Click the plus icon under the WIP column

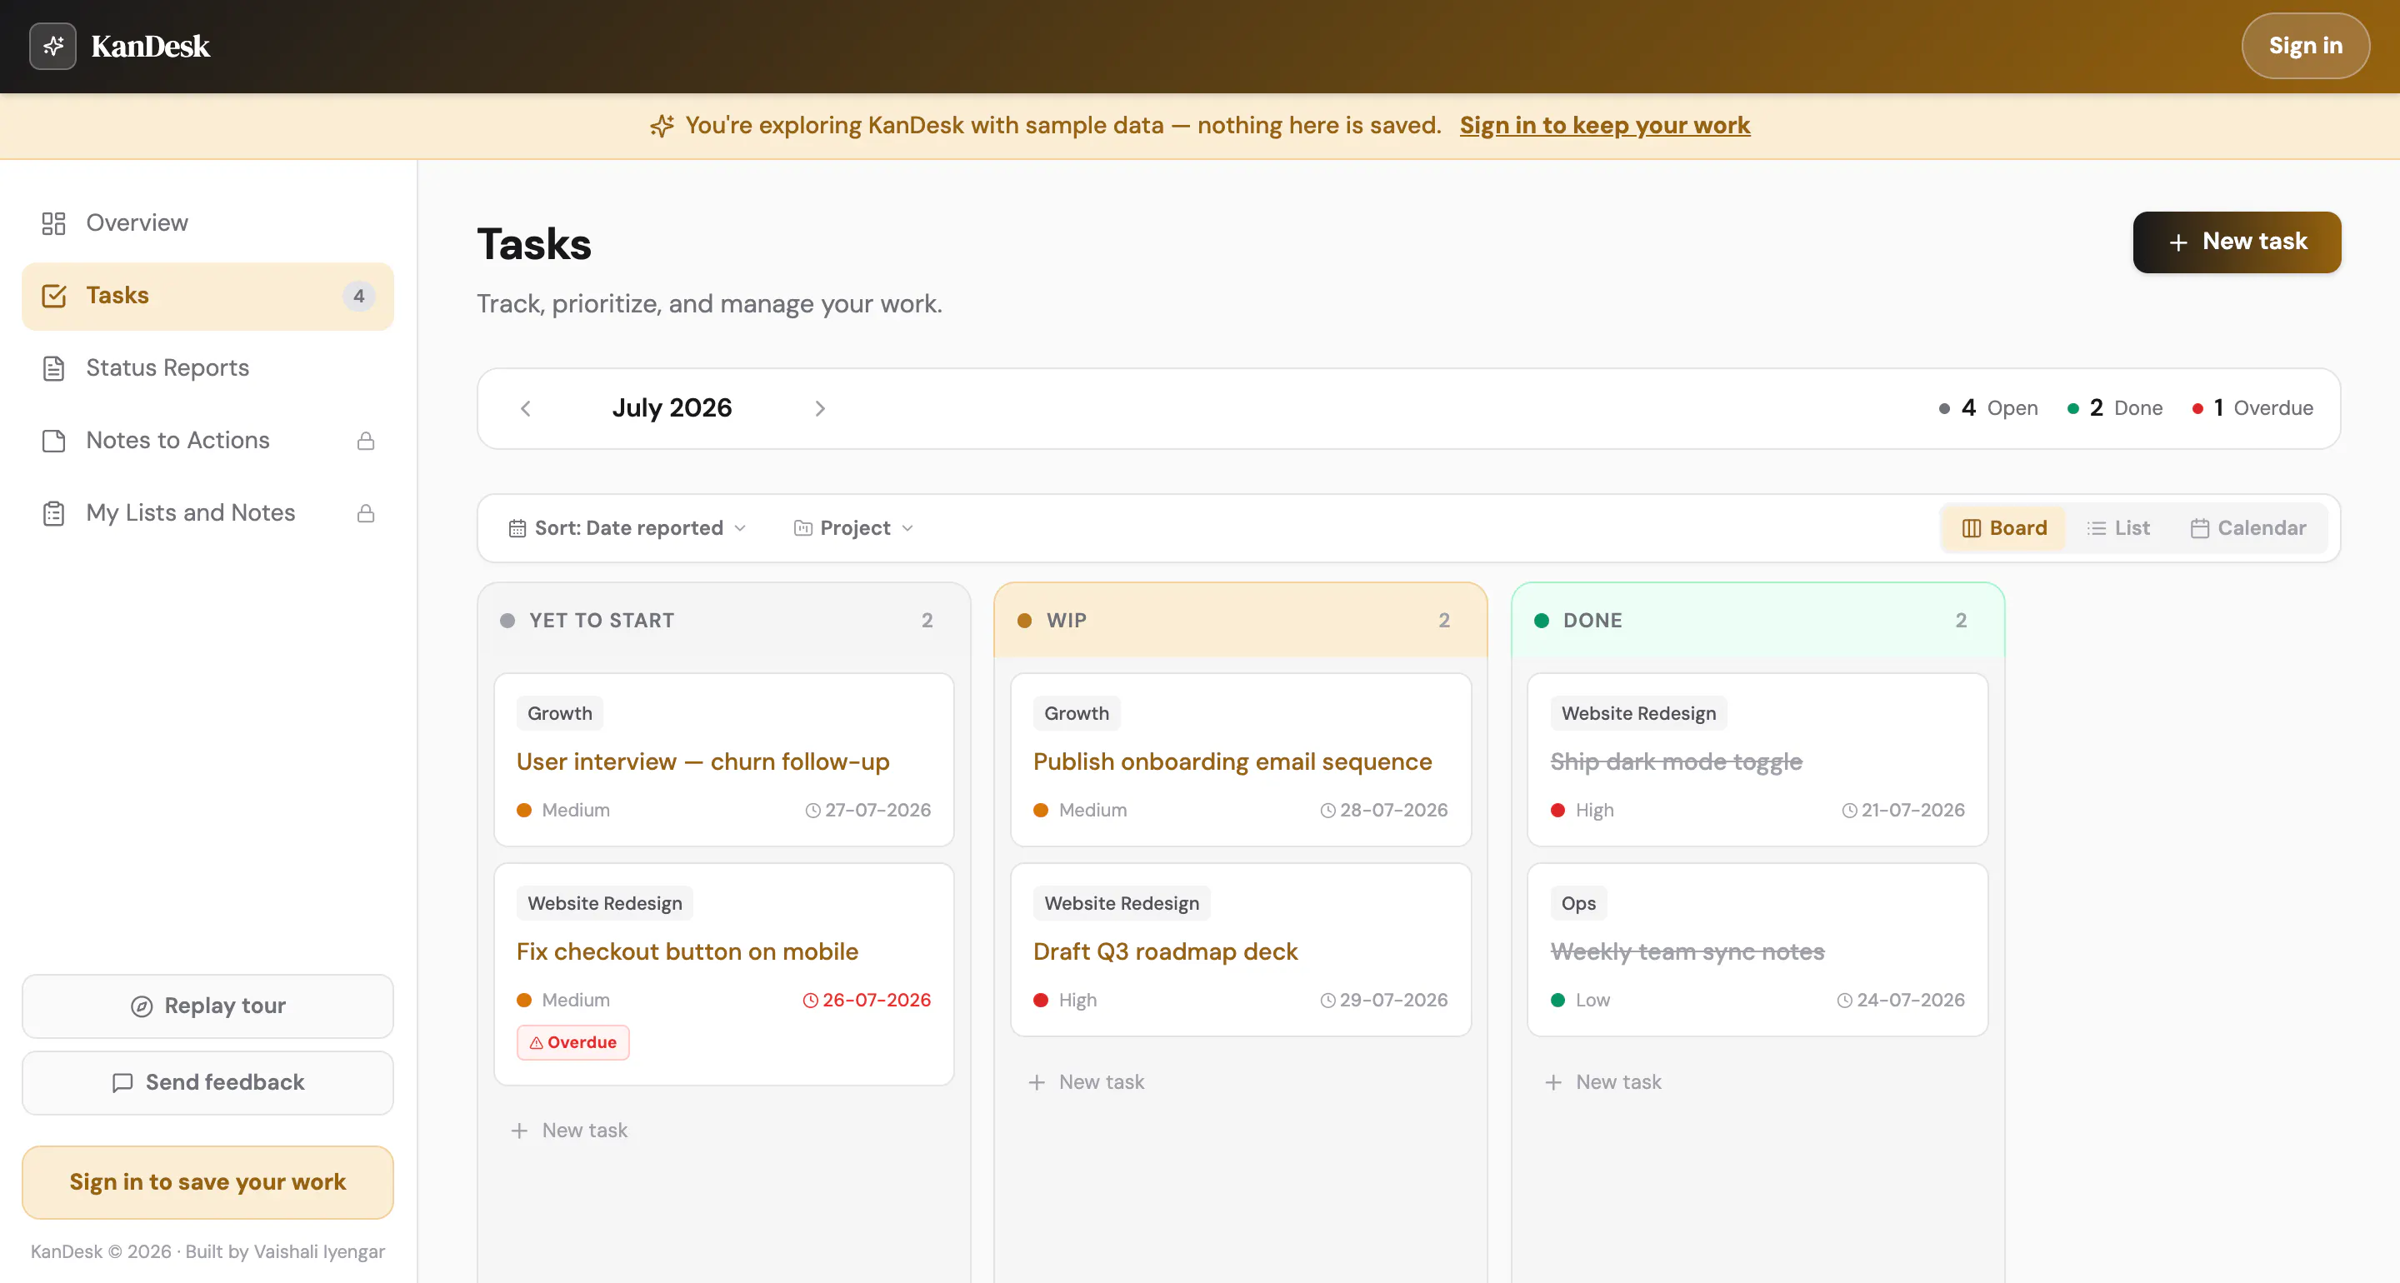pyautogui.click(x=1037, y=1083)
